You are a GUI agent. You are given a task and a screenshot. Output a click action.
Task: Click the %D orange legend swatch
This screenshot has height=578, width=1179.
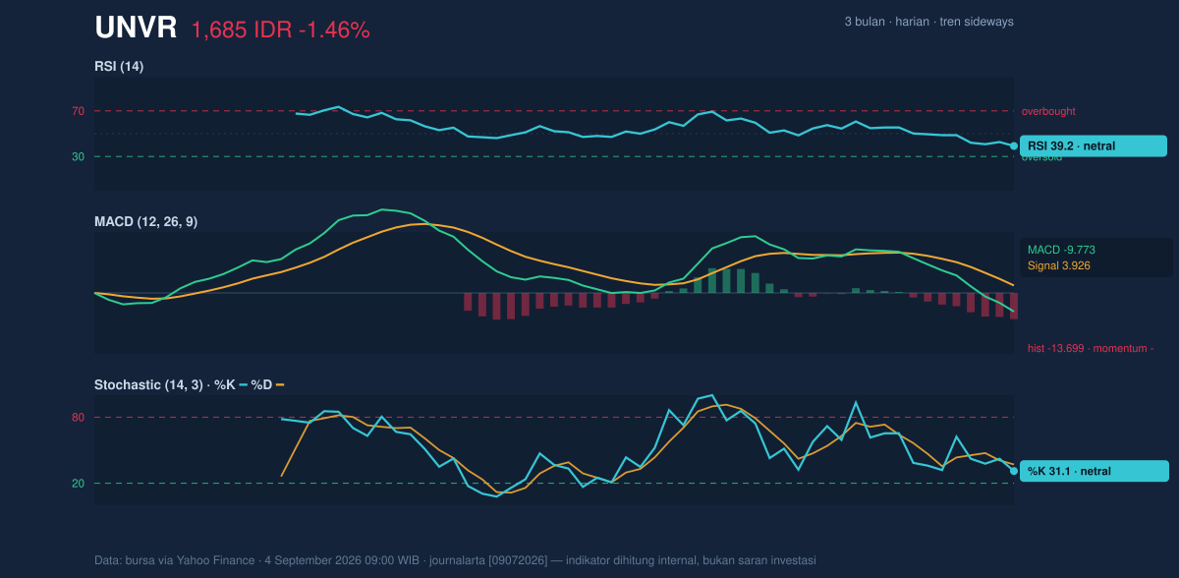tap(280, 385)
